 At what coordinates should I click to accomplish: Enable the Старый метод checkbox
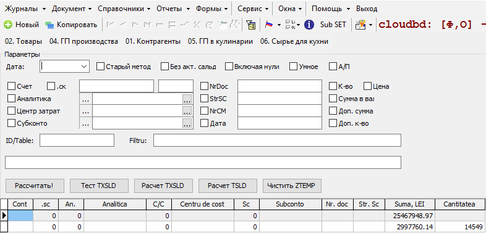click(100, 67)
